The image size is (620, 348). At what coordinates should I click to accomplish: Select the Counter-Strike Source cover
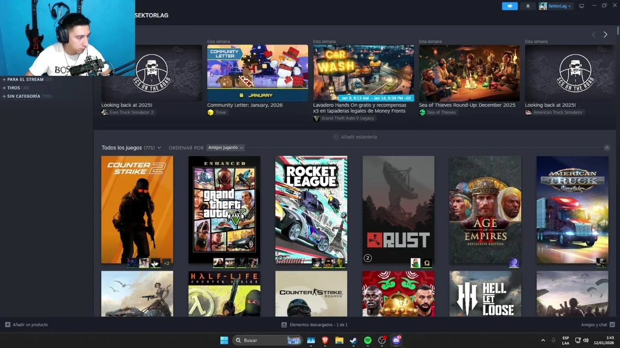click(311, 294)
